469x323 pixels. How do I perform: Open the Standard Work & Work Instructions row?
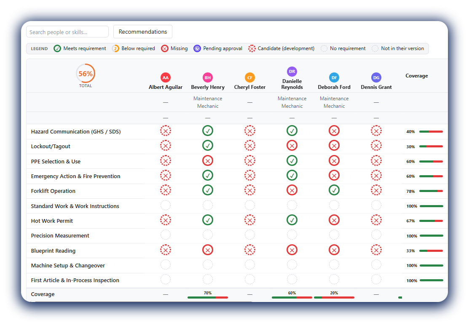pyautogui.click(x=75, y=206)
